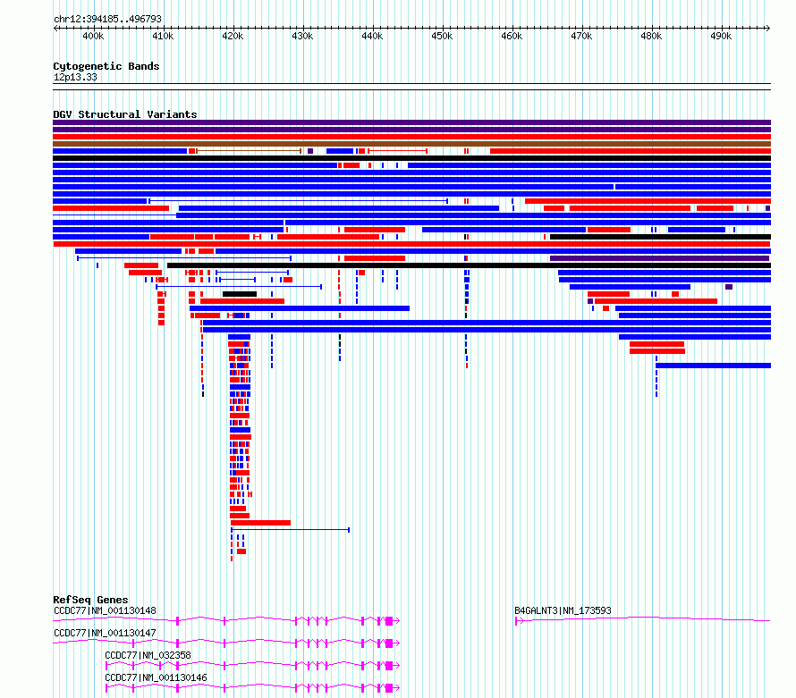Select the Cytogenetic Bands track title

pyautogui.click(x=106, y=66)
